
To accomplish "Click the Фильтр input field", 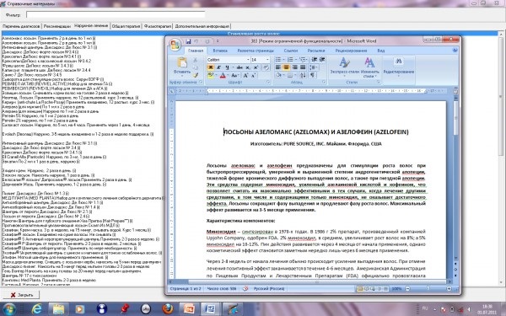I will tap(116, 14).
